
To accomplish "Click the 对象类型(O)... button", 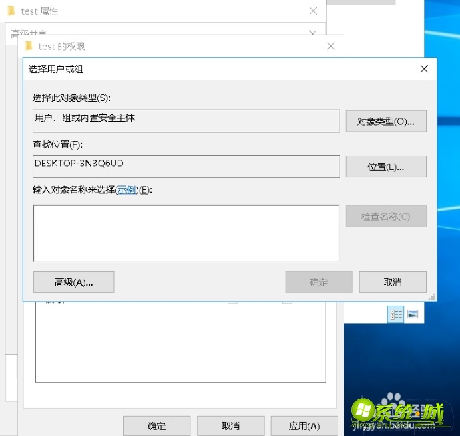I will point(386,121).
